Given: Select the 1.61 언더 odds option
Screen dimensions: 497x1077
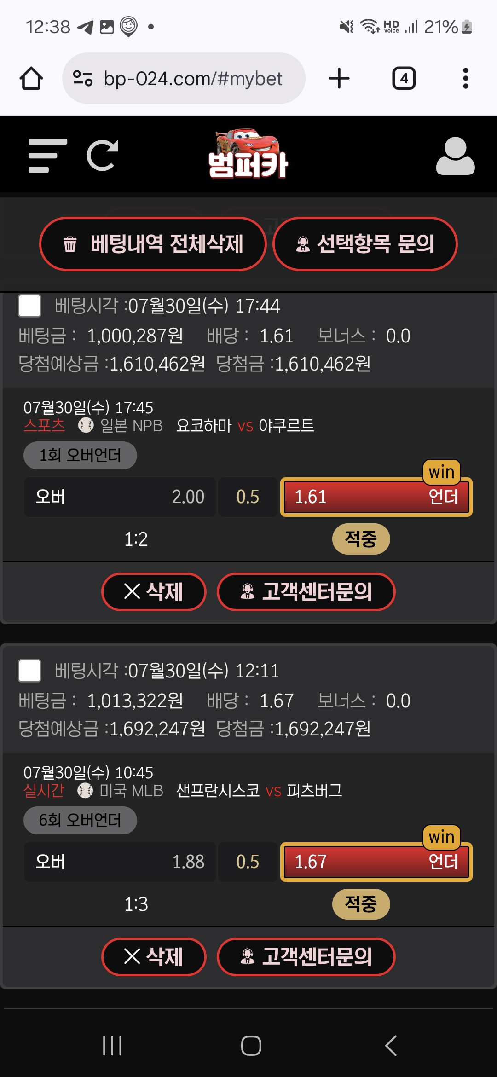Looking at the screenshot, I should 376,497.
